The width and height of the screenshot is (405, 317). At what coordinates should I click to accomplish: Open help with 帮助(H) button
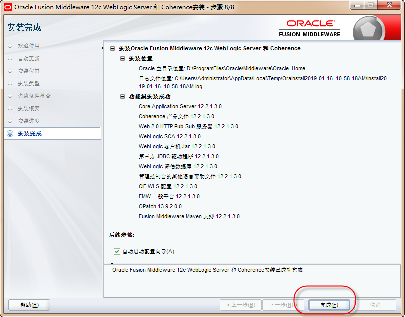pyautogui.click(x=29, y=305)
